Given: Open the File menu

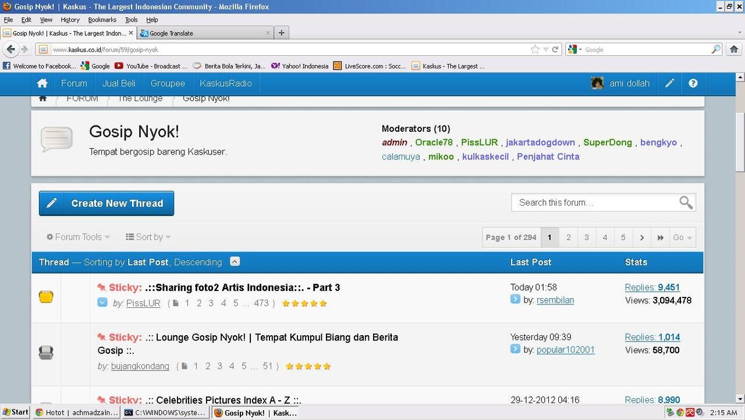Looking at the screenshot, I should pos(8,20).
